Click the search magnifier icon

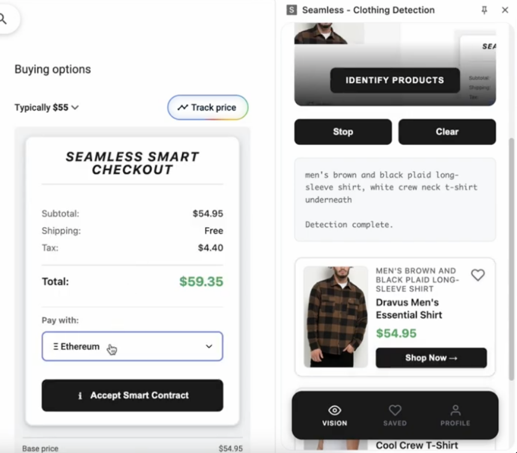[x=4, y=19]
